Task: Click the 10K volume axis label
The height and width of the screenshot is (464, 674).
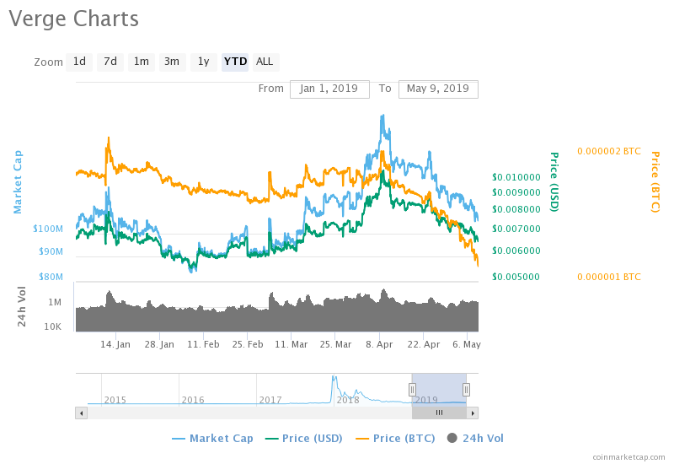Action: coord(53,326)
